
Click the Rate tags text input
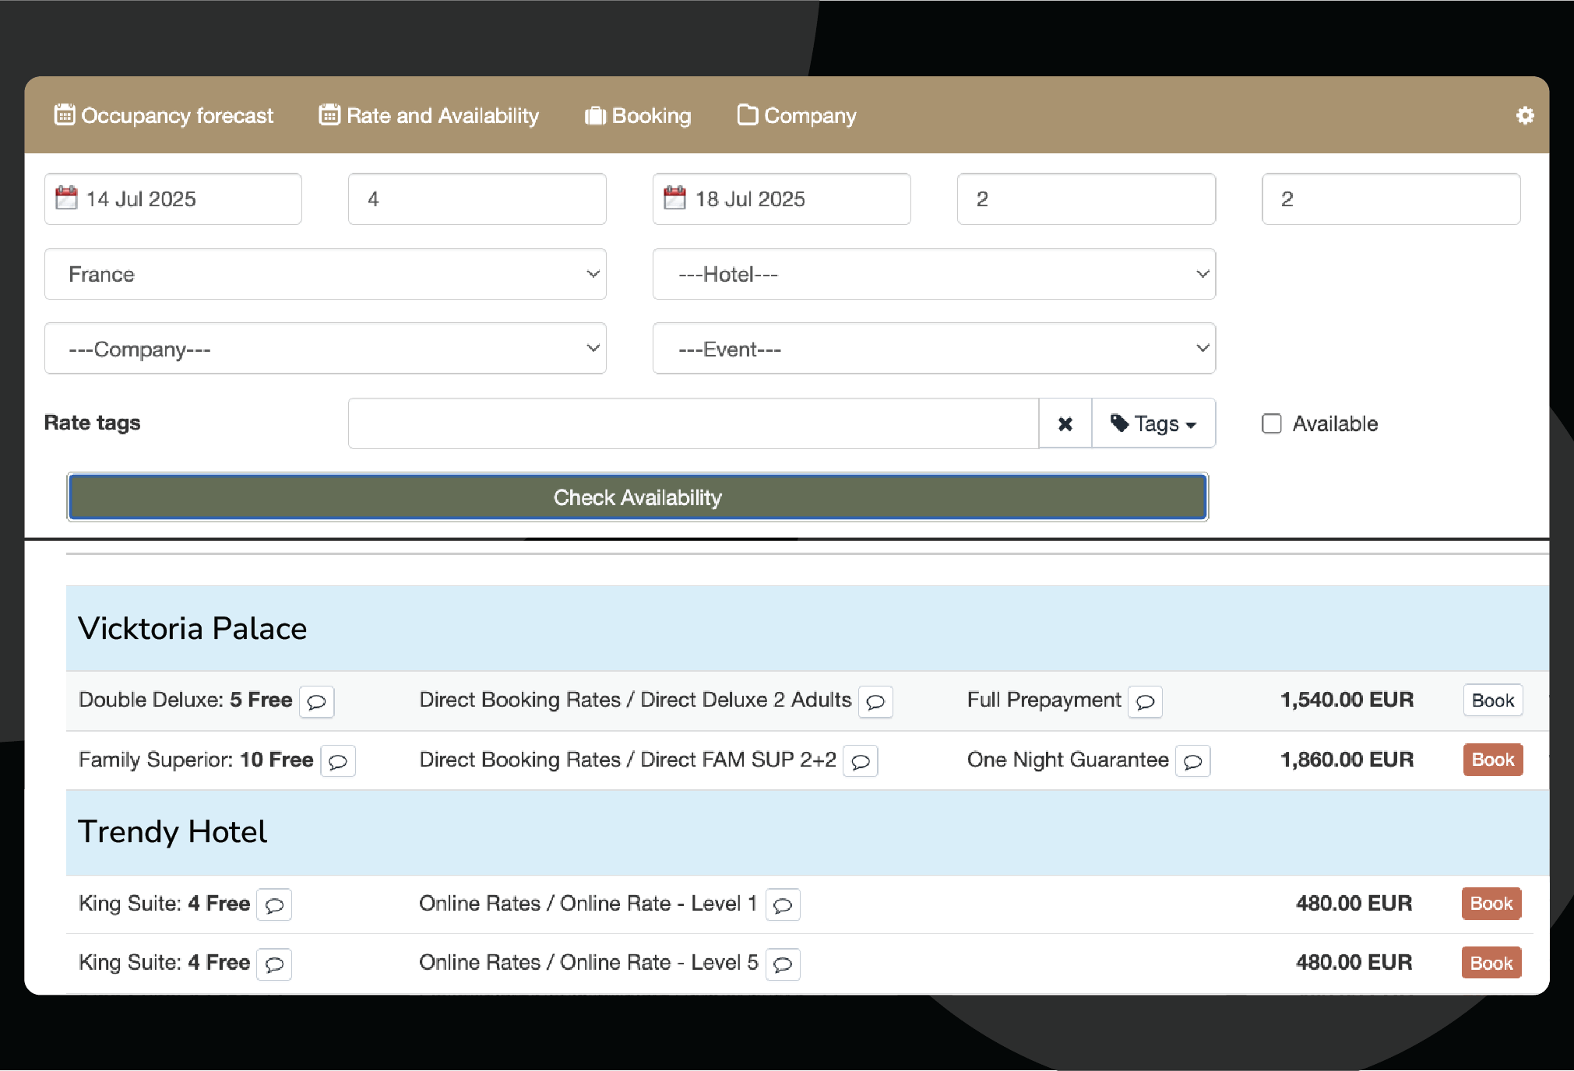[692, 423]
